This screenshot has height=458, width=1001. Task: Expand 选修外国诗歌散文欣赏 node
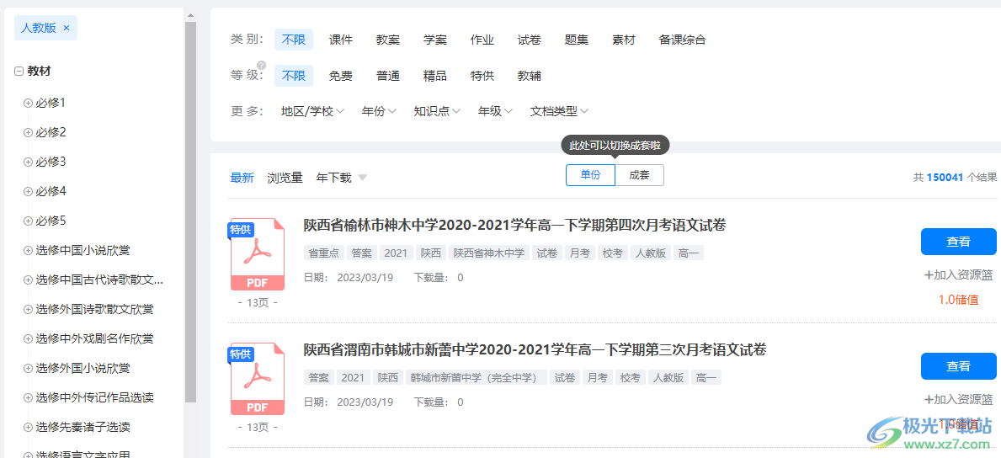click(28, 309)
